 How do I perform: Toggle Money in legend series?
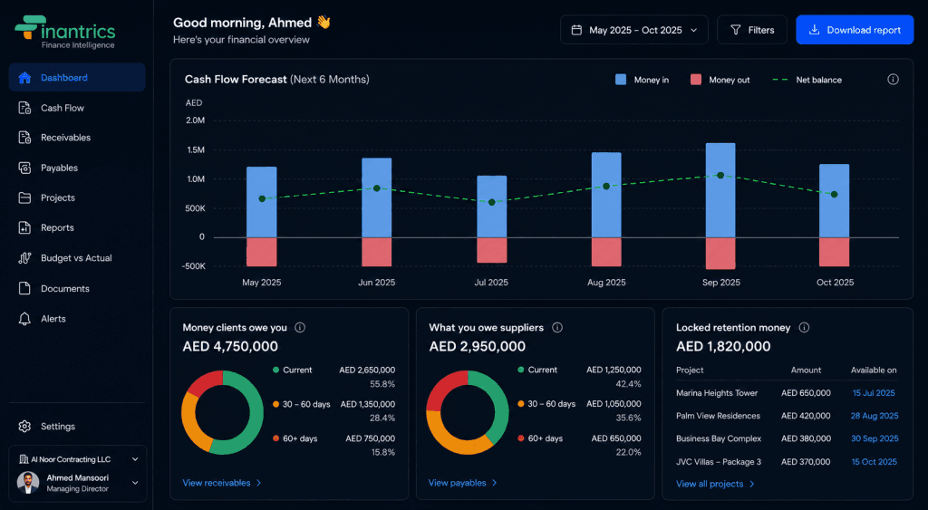point(642,80)
